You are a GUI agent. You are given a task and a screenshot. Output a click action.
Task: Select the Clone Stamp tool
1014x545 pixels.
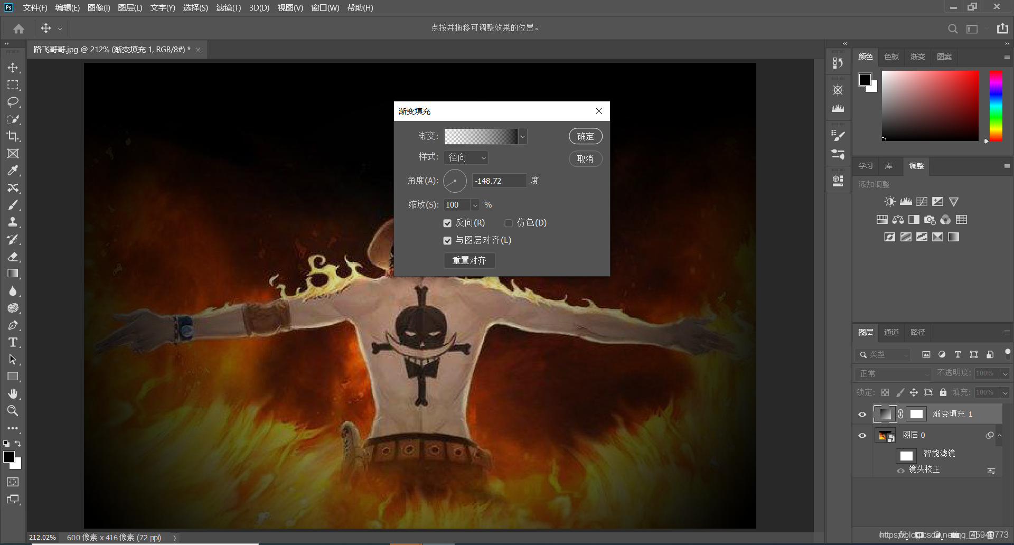(13, 222)
